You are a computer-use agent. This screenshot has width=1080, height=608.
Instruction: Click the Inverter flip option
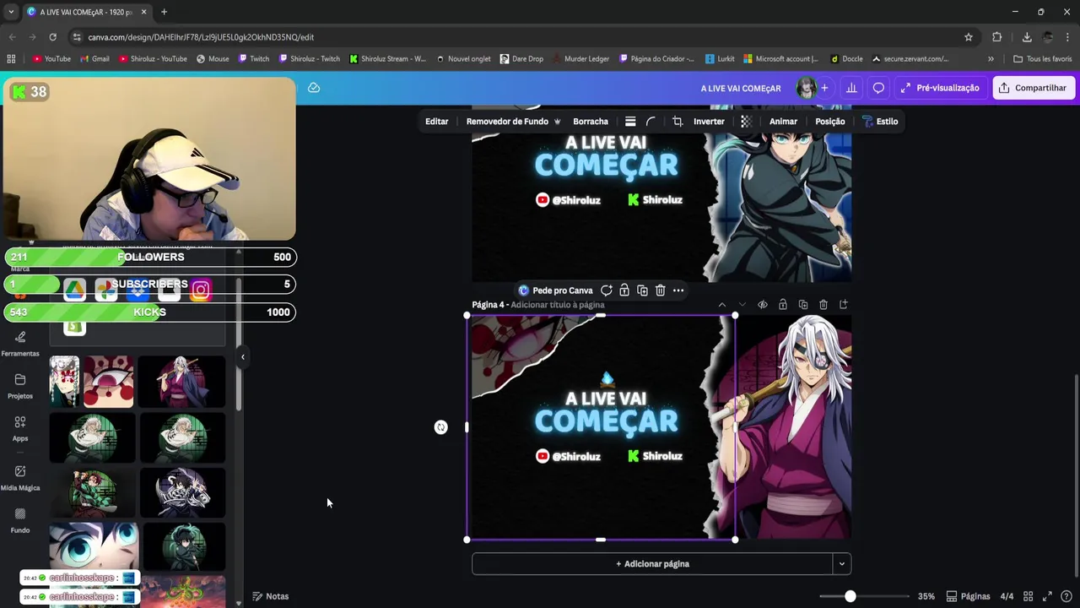click(x=709, y=122)
